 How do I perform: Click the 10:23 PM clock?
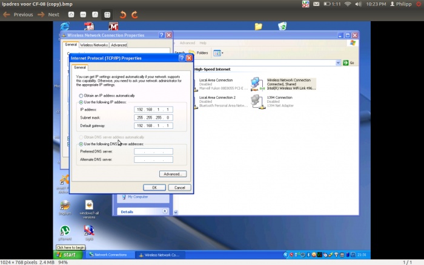point(376,4)
